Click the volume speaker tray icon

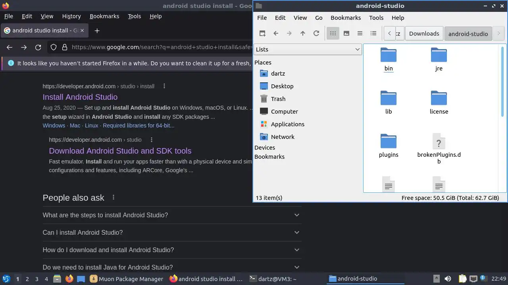[x=448, y=279]
